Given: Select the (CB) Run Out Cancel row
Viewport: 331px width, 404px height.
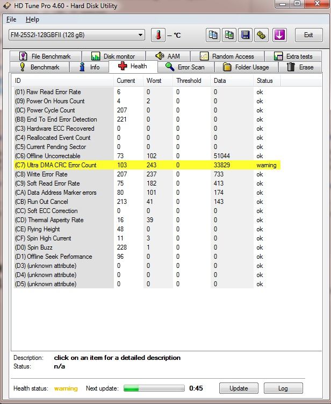Looking at the screenshot, I should coord(147,202).
